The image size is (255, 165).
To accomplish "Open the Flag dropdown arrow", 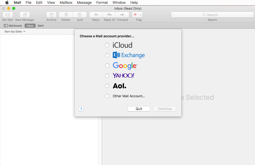I will pos(141,15).
